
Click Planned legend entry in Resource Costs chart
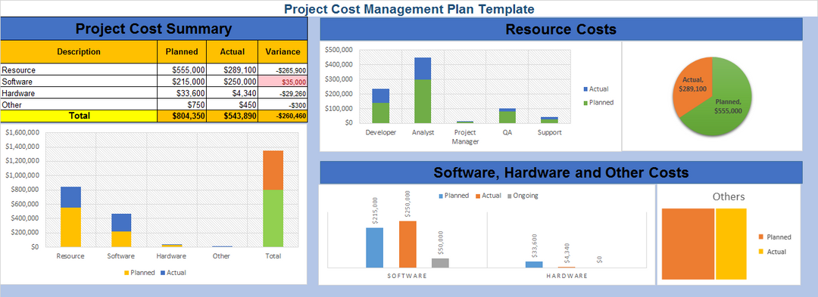click(598, 103)
